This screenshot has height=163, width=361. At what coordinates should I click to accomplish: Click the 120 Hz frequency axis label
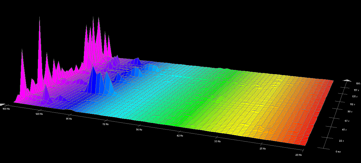point(39,114)
